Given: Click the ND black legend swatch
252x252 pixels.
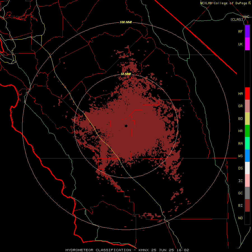Looking at the screenshot, I should pos(247,218).
